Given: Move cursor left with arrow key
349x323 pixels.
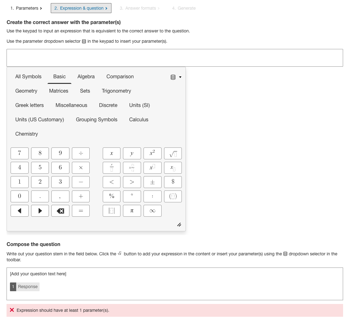Looking at the screenshot, I should point(19,211).
